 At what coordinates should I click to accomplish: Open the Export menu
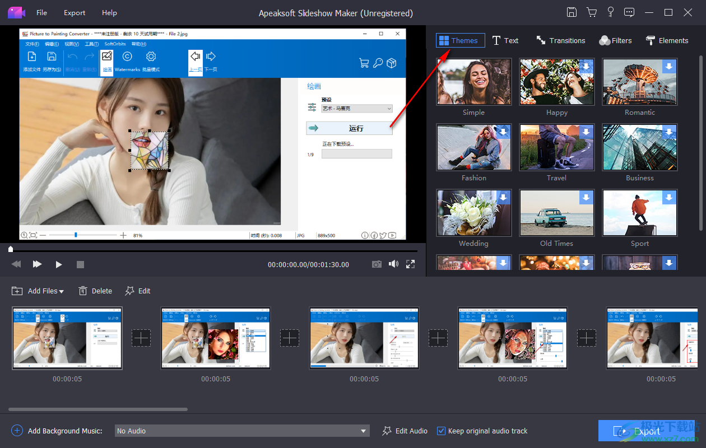[x=75, y=12]
